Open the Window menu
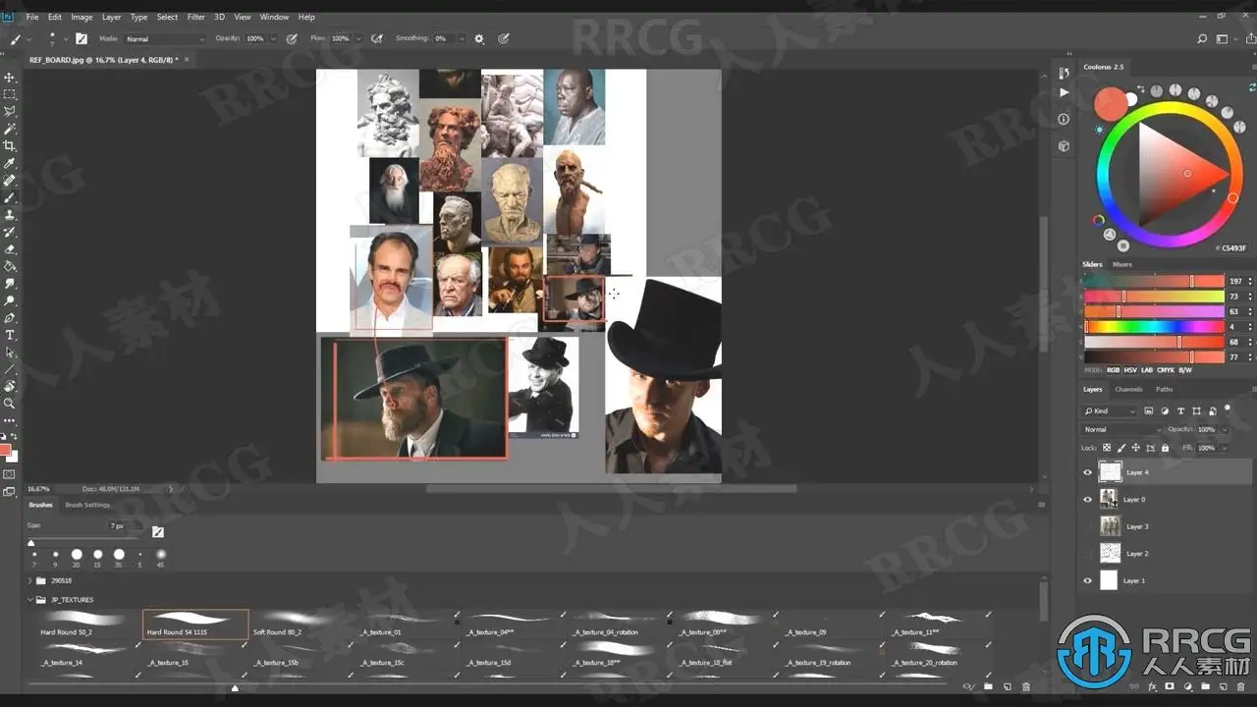Screen dimensions: 1257x707 click(274, 17)
